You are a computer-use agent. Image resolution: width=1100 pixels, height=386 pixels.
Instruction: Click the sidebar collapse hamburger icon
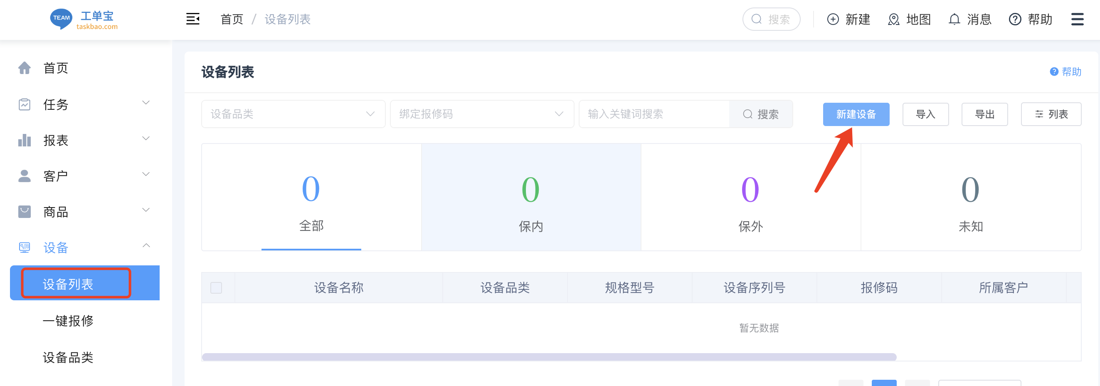tap(192, 19)
